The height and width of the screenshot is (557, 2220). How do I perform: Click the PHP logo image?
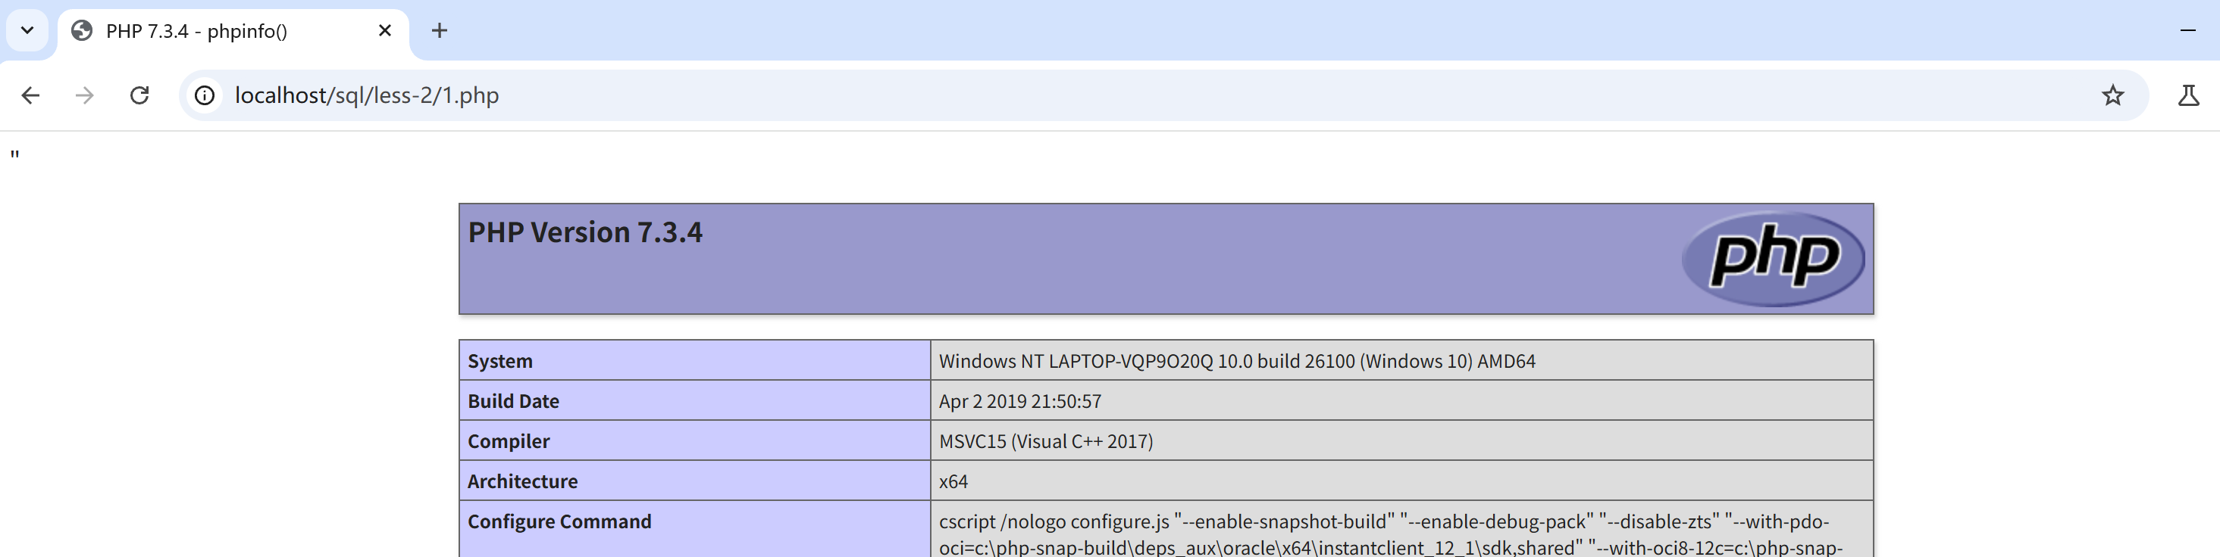(x=1774, y=258)
